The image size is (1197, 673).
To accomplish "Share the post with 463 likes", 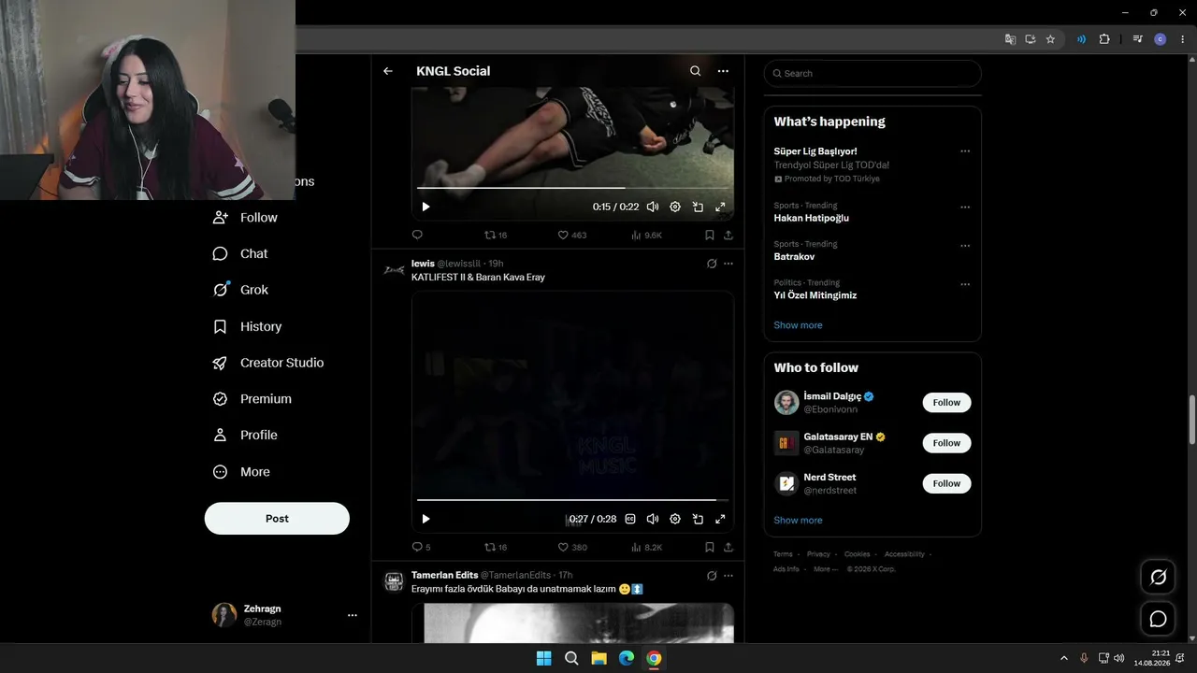I will point(728,235).
